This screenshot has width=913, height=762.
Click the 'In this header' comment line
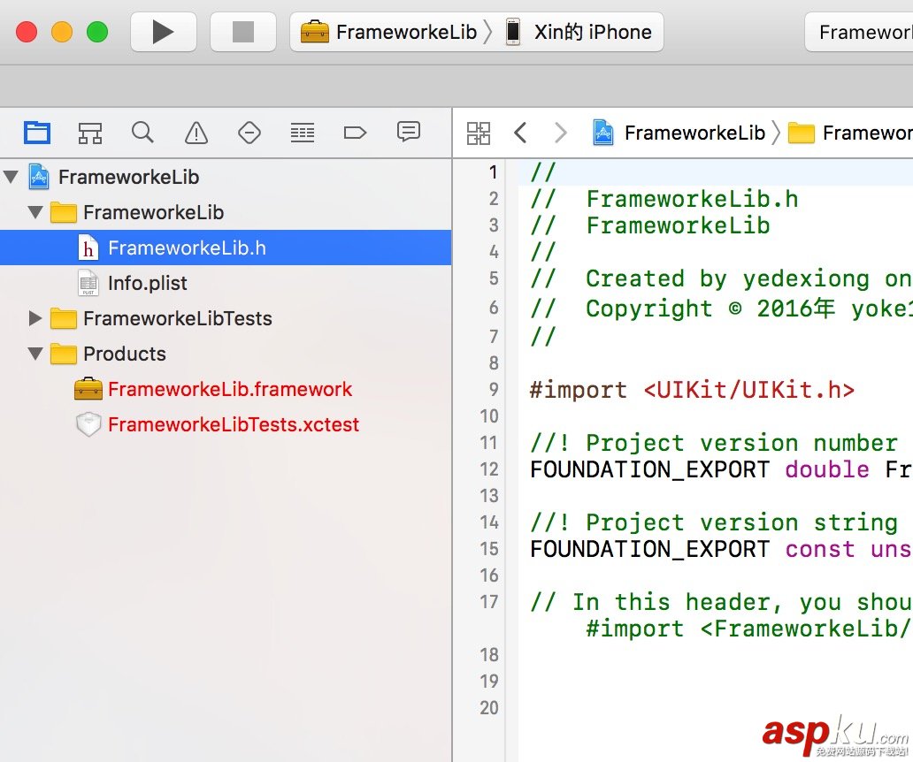(721, 602)
